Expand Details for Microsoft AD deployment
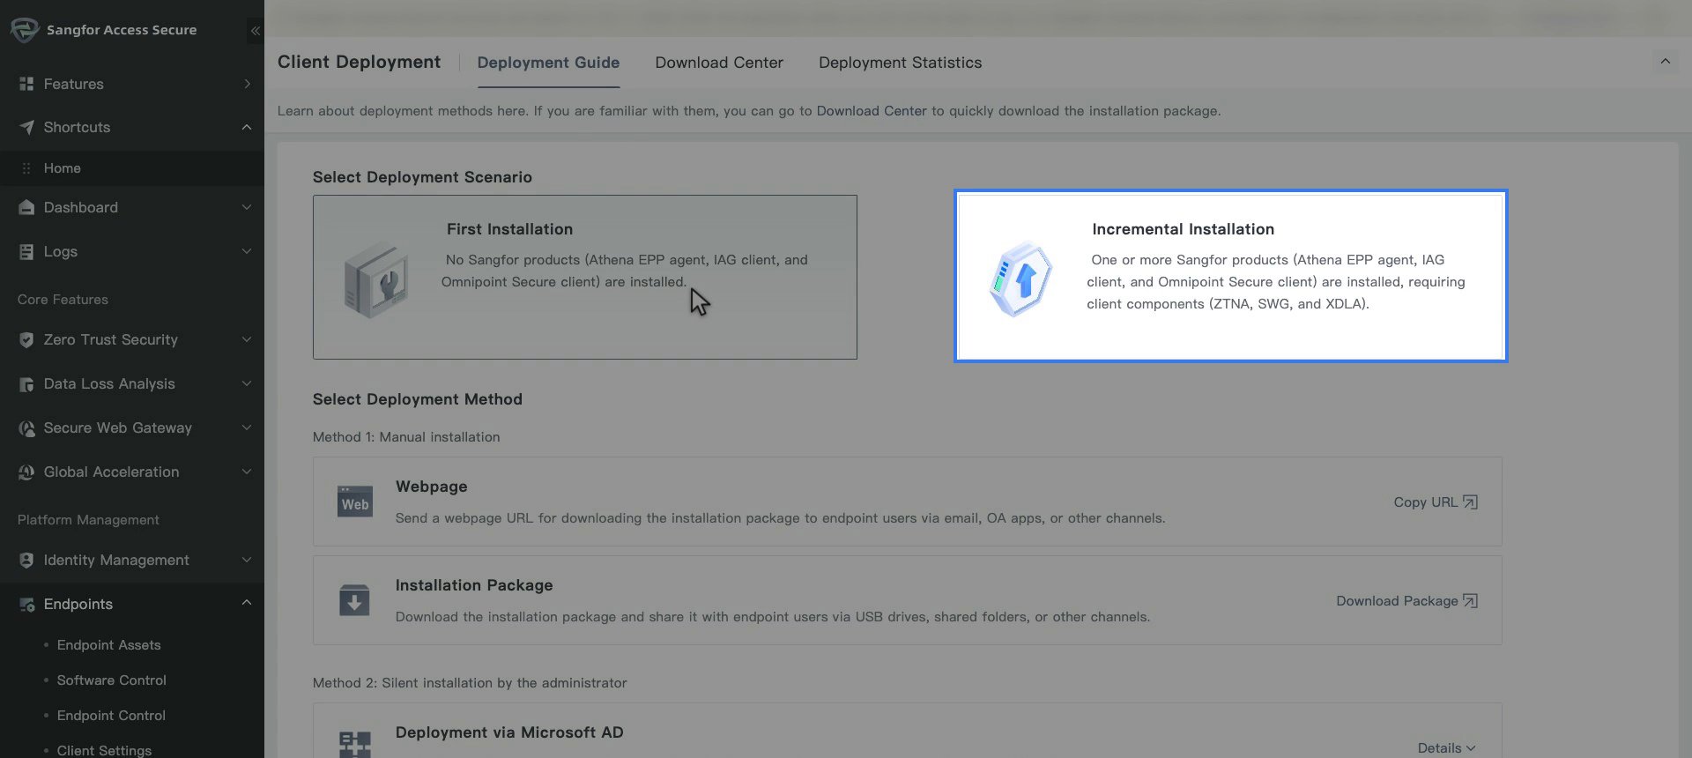Screen dimensions: 1692x758 (x=1446, y=747)
